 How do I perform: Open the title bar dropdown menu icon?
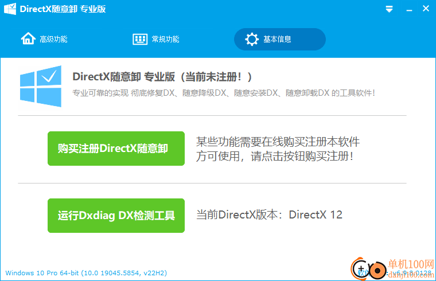click(x=390, y=9)
